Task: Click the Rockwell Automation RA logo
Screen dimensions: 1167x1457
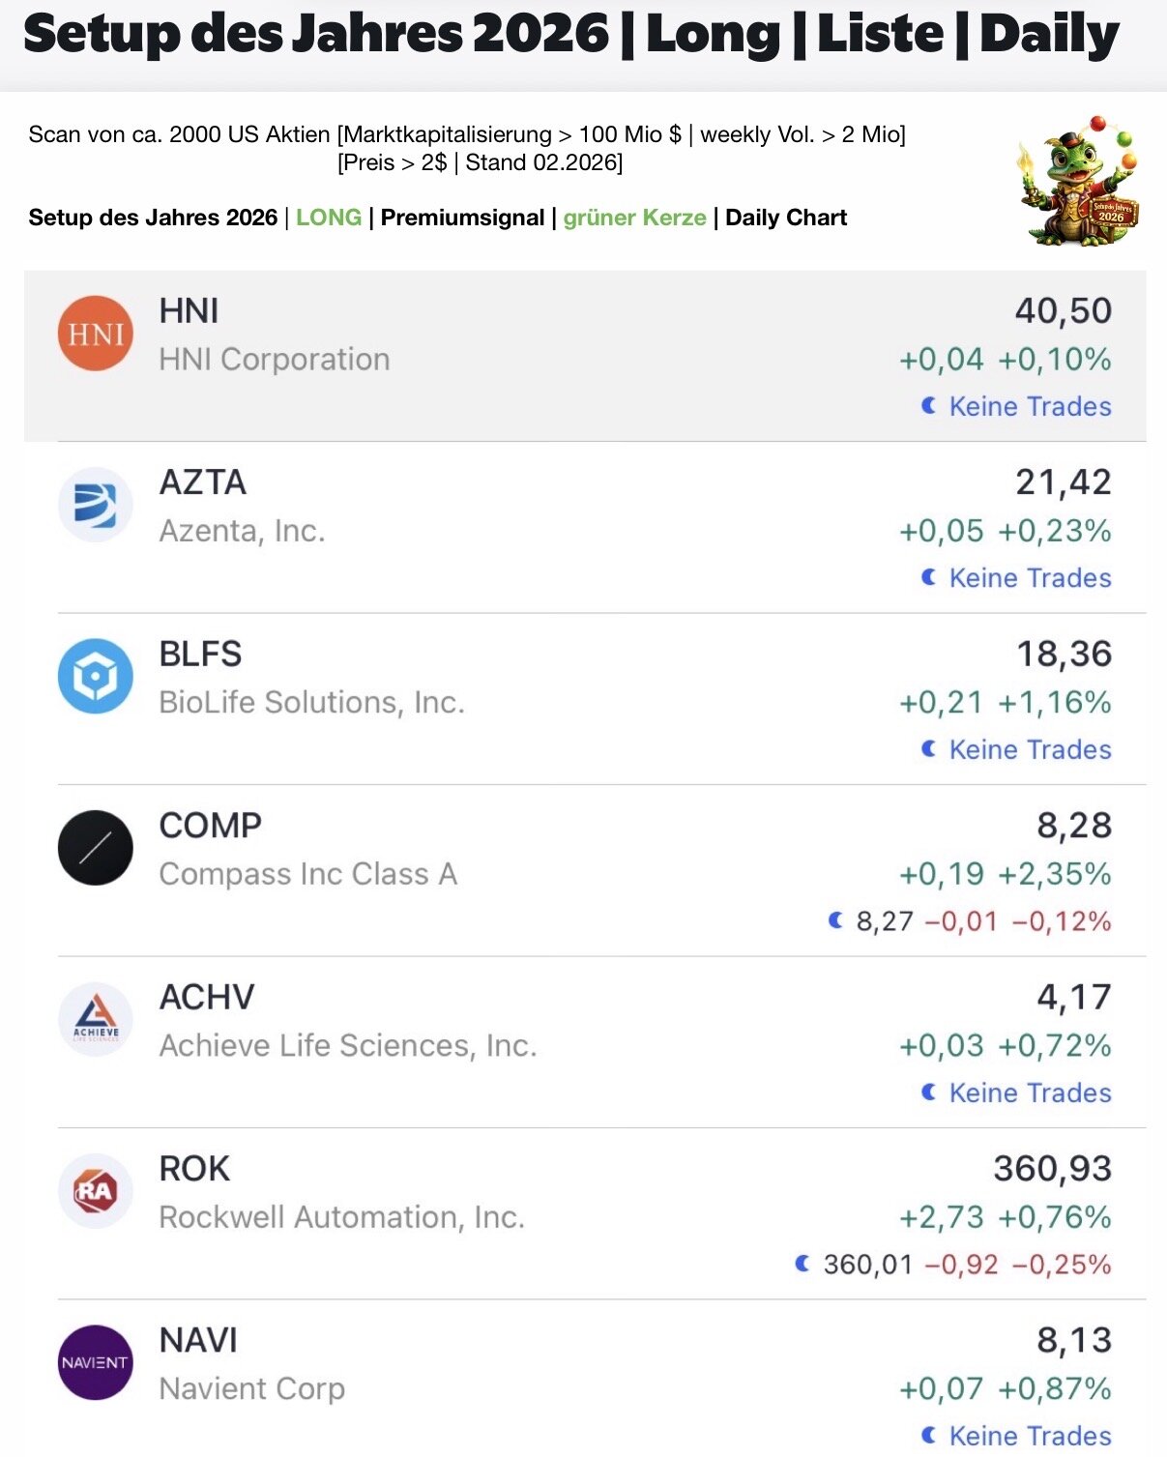Action: pos(96,1191)
